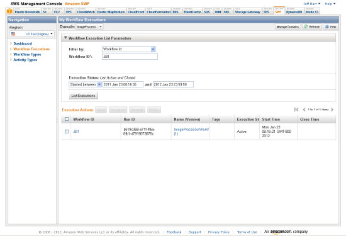Screen dimensions: 346x236
Task: Go to the RDS service tab
Action: point(177,11)
